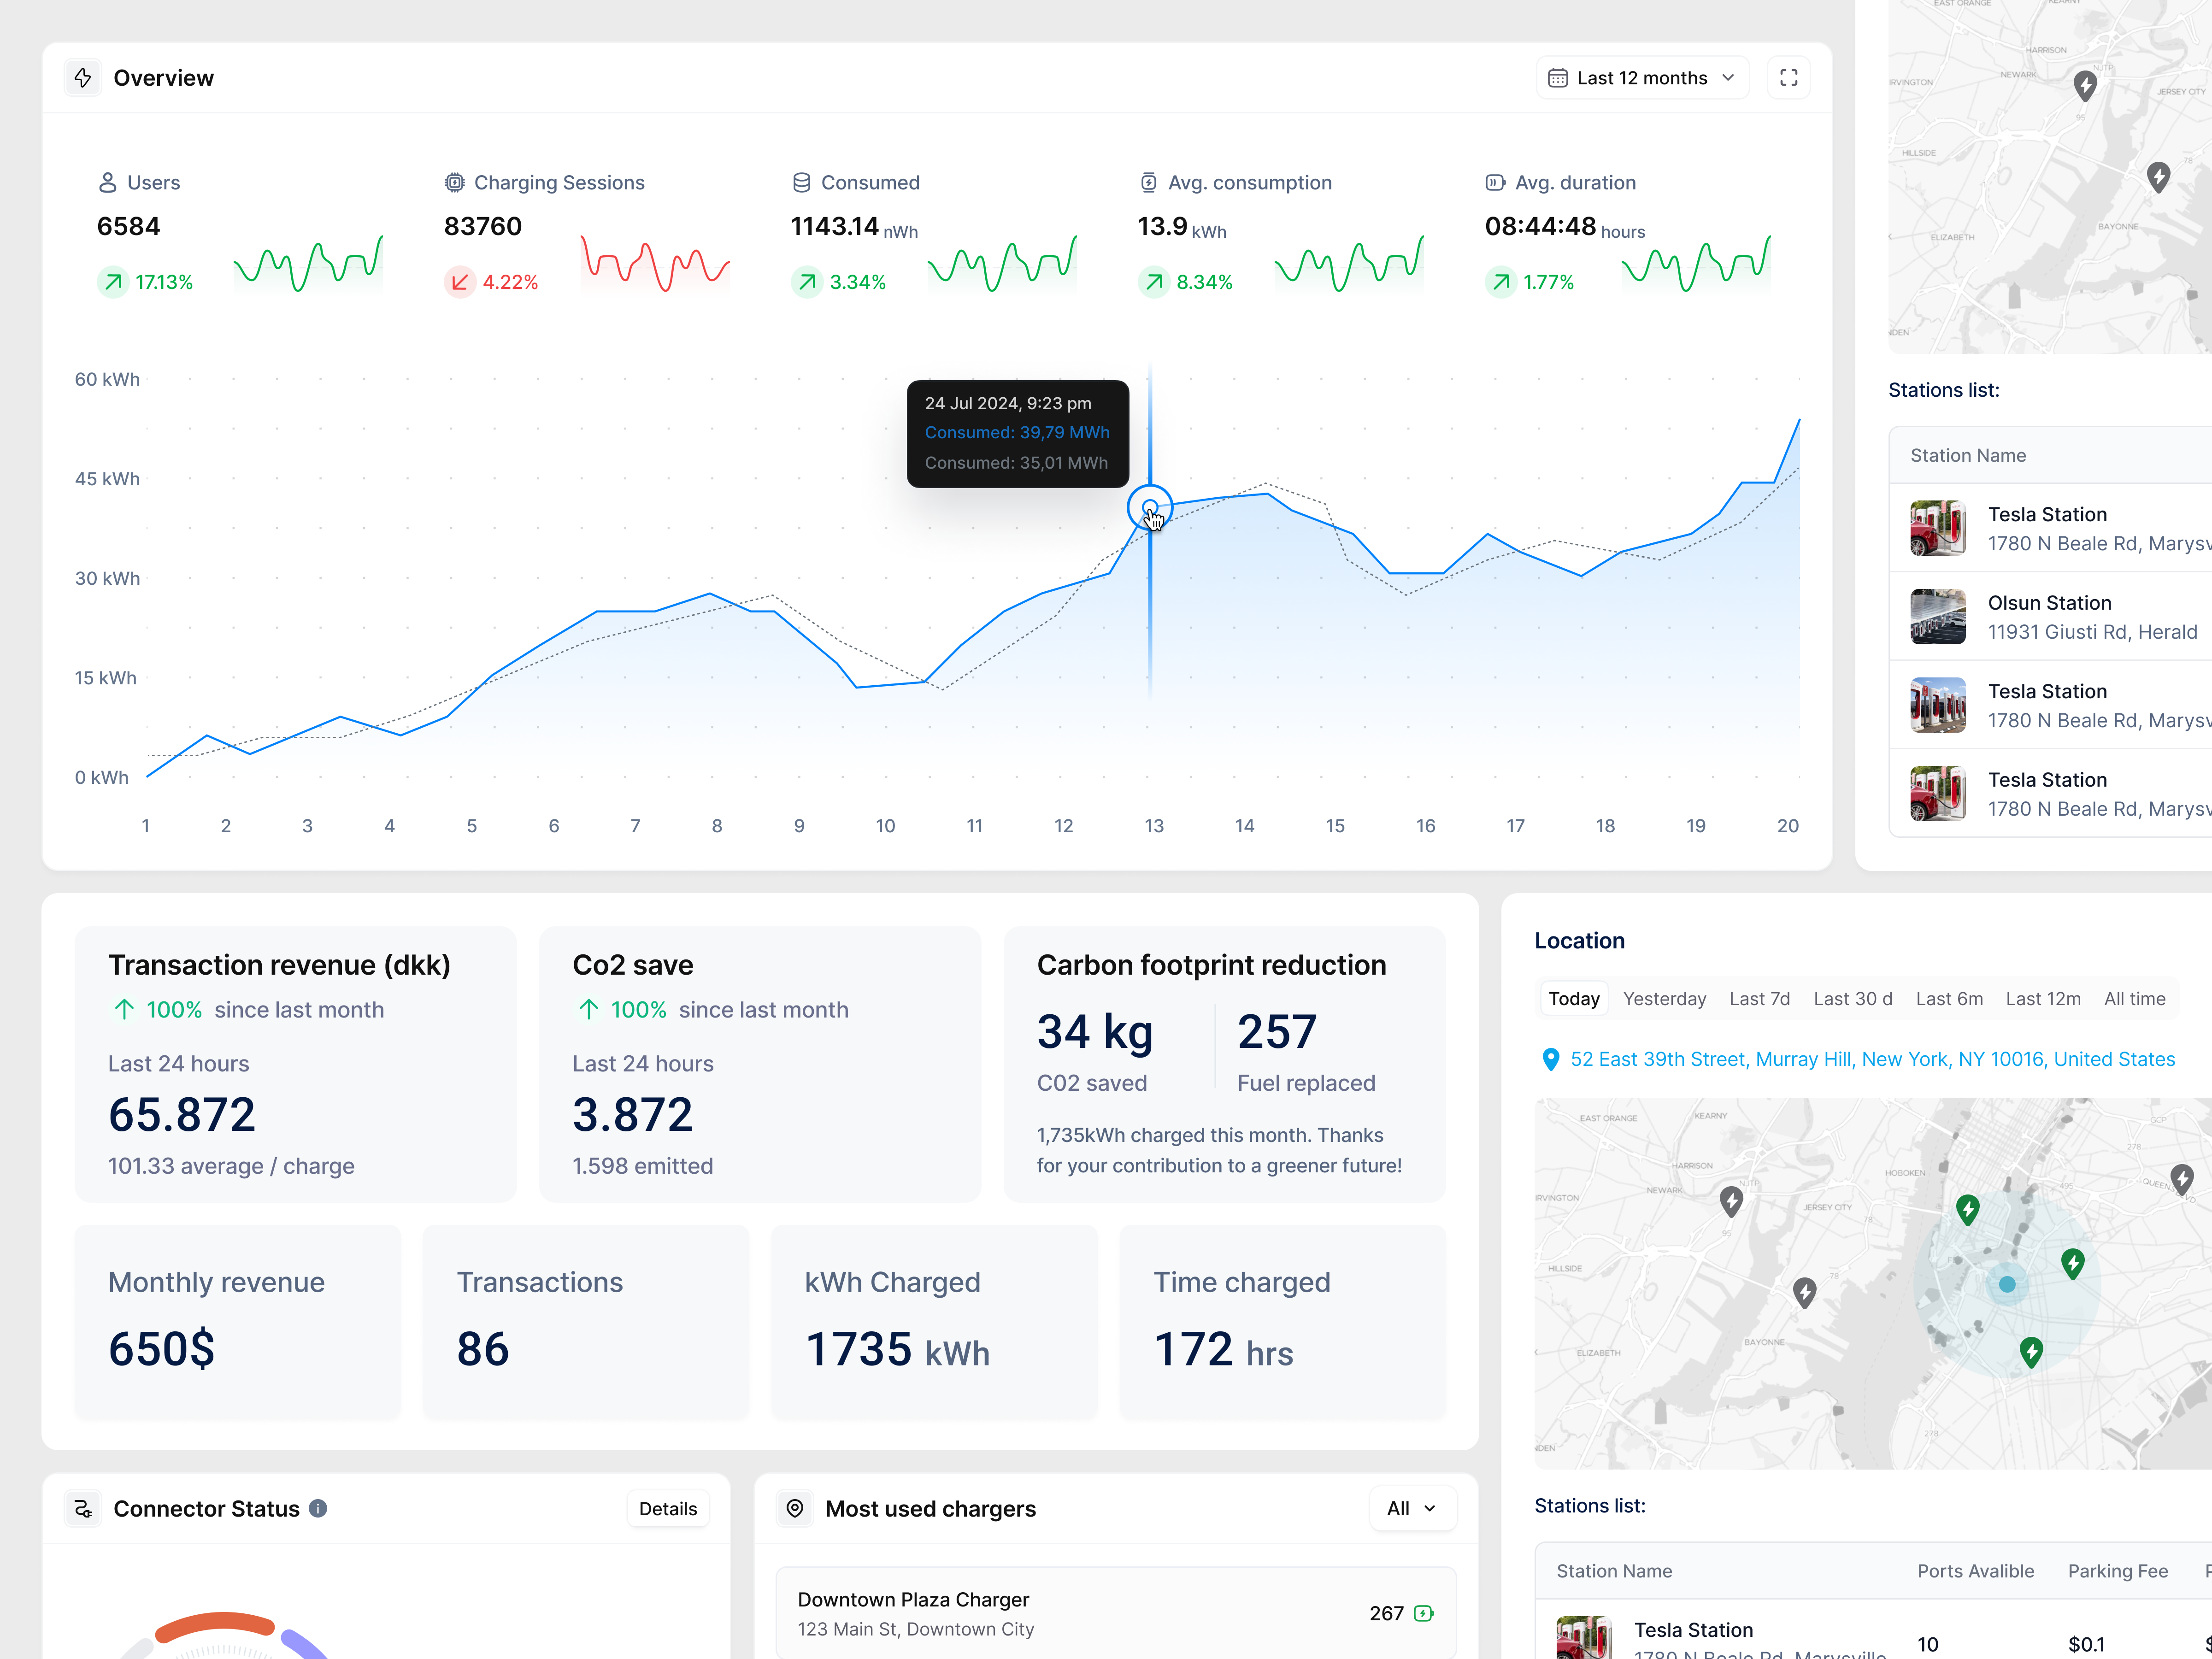Open the 52 East 39th Street address link
The height and width of the screenshot is (1659, 2212).
[1872, 1059]
